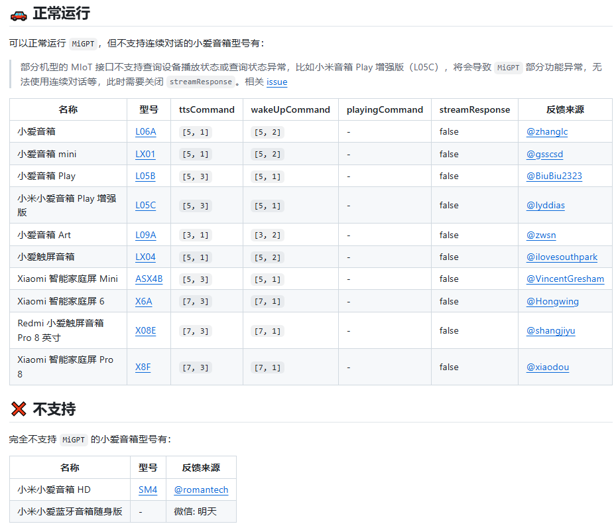
Task: Select Redmi 小爱触屏音箱 Pro 8 英寸 cell
Action: point(68,330)
